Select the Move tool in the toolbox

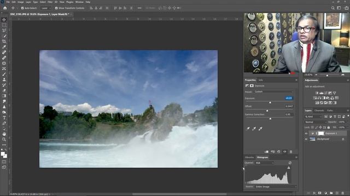[4, 20]
